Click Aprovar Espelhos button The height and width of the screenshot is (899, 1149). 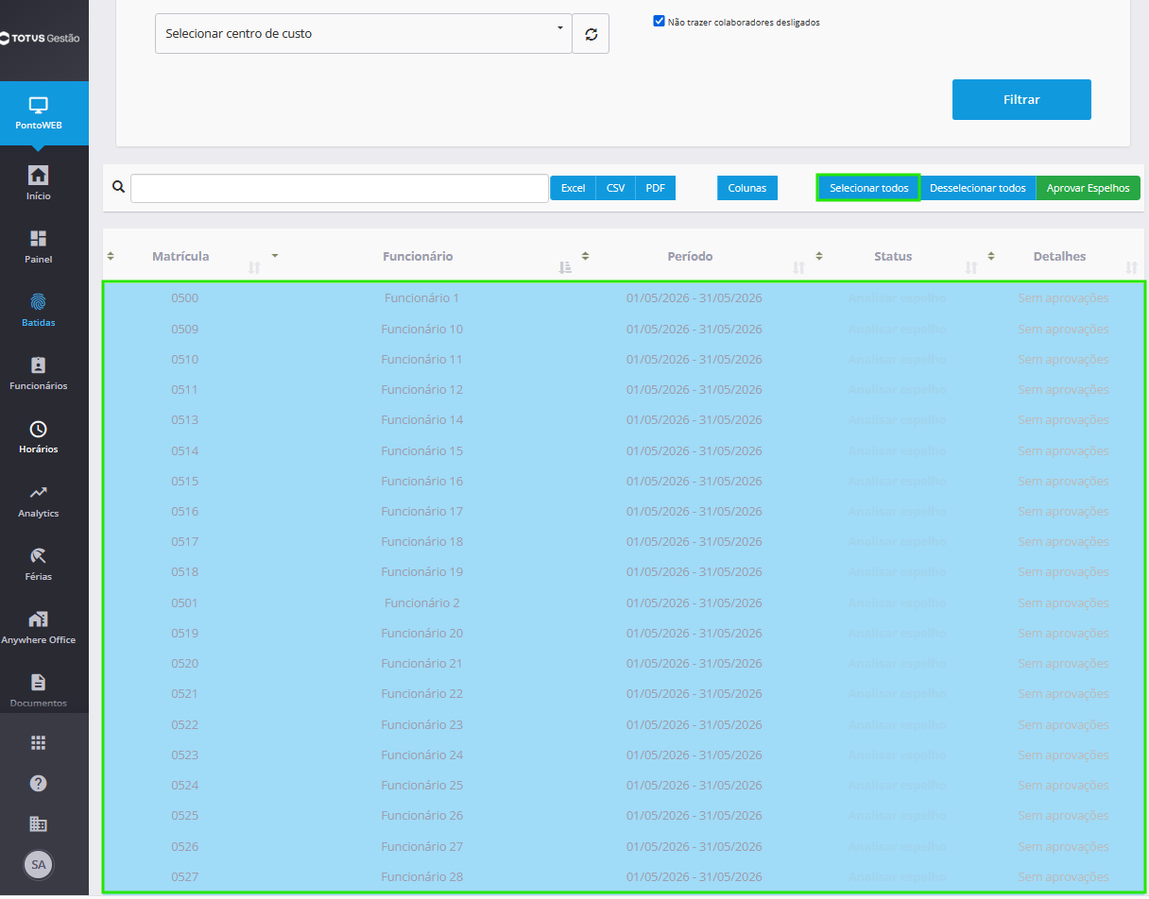click(1089, 188)
